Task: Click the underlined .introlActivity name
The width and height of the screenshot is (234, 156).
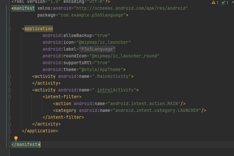Action: pos(115,90)
